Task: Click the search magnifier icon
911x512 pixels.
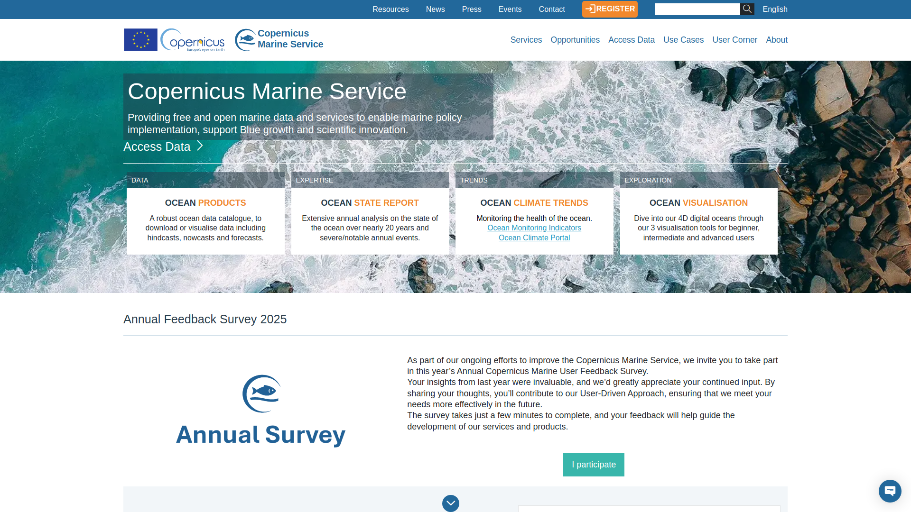Action: point(747,9)
